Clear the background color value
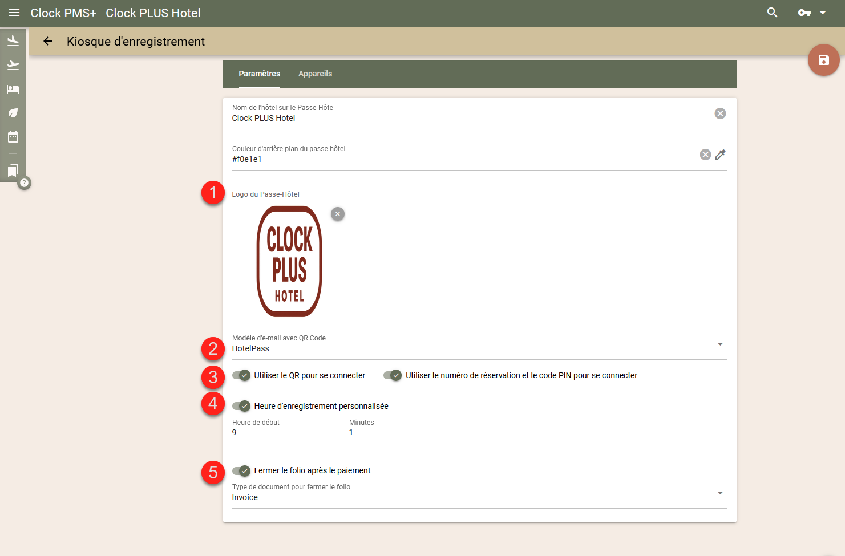845x556 pixels. point(706,155)
